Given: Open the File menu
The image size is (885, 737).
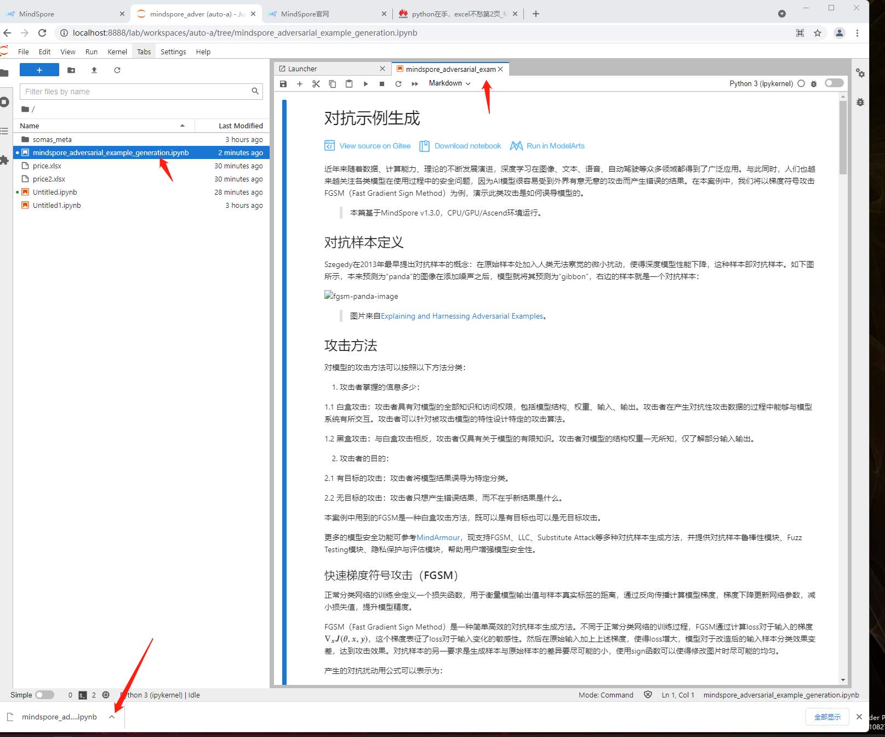Looking at the screenshot, I should point(24,52).
